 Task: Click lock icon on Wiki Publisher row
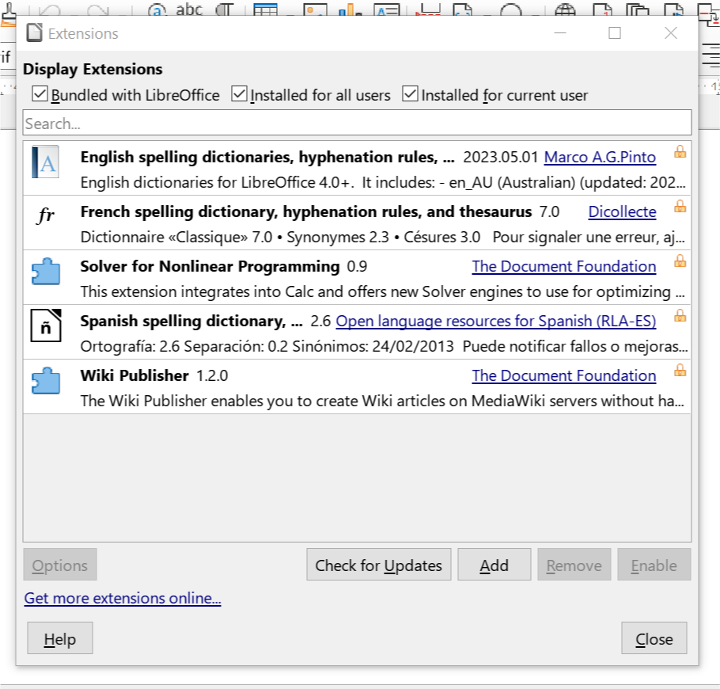coord(680,370)
